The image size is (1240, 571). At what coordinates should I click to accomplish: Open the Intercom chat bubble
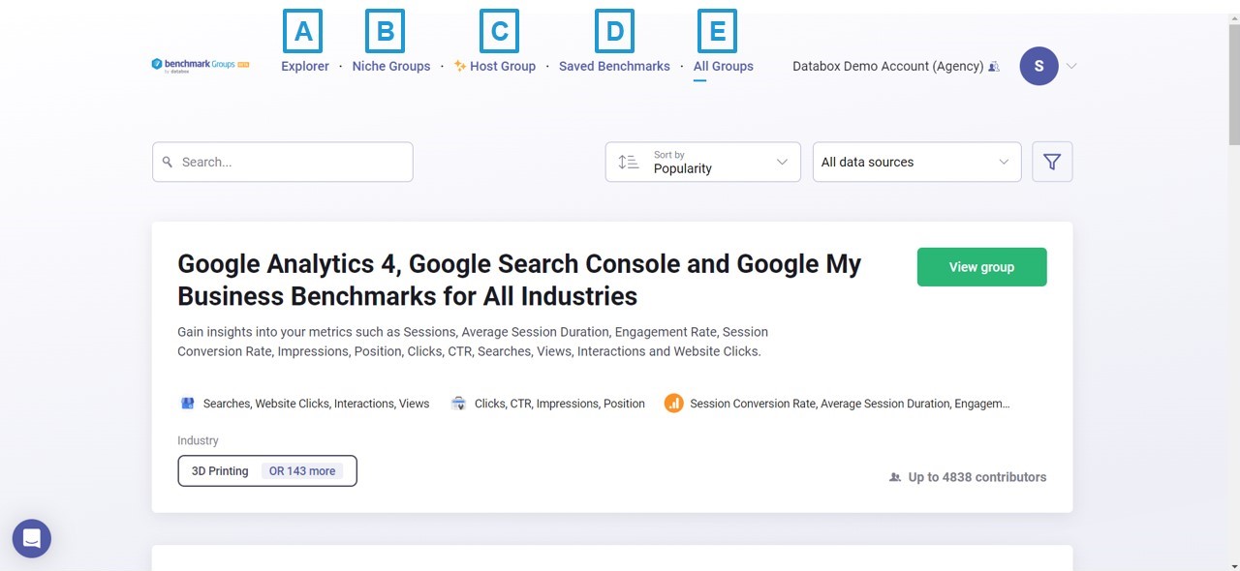31,538
